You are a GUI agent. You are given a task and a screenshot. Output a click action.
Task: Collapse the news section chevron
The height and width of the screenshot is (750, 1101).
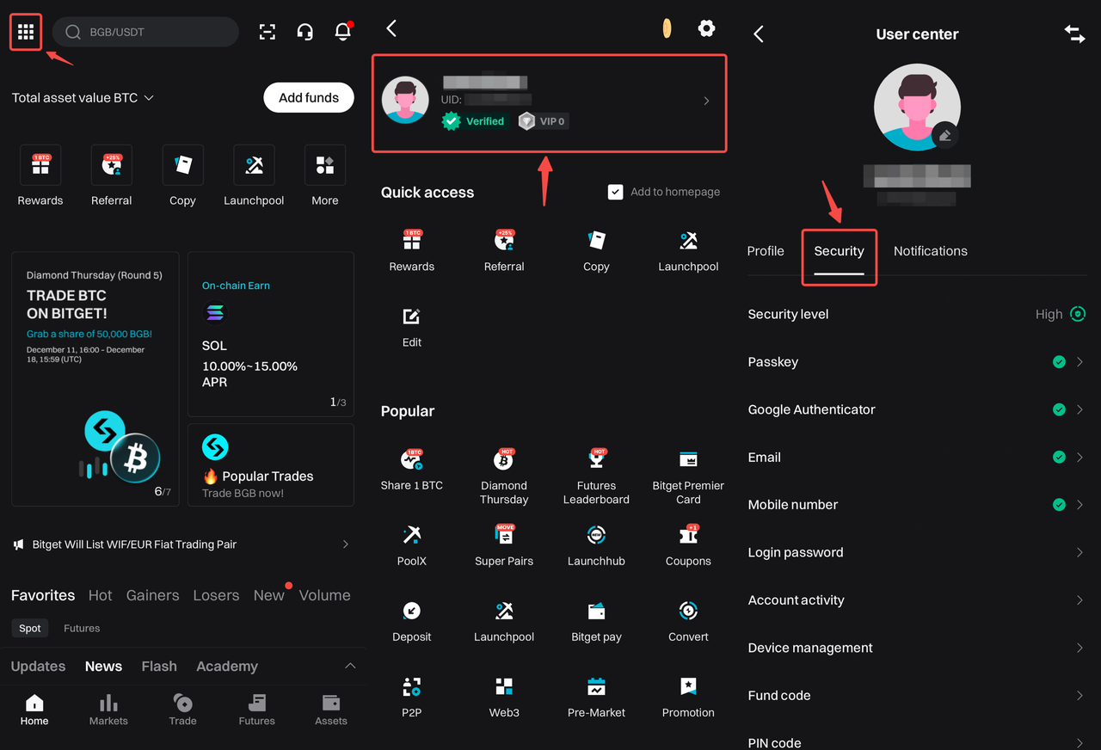(x=350, y=667)
